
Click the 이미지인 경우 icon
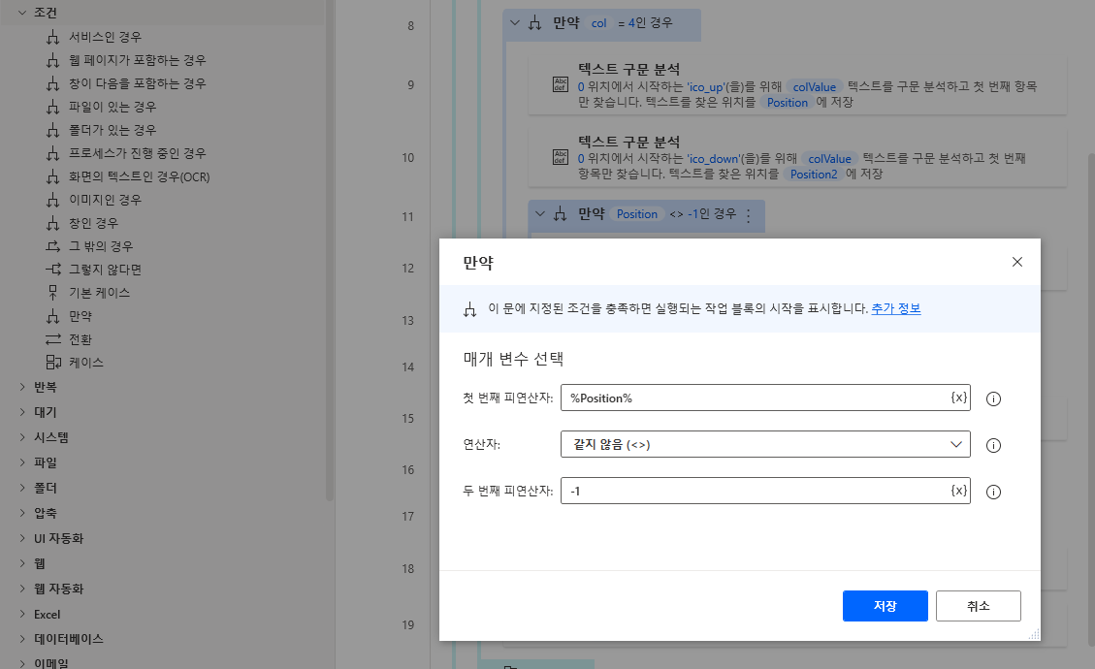pos(53,201)
